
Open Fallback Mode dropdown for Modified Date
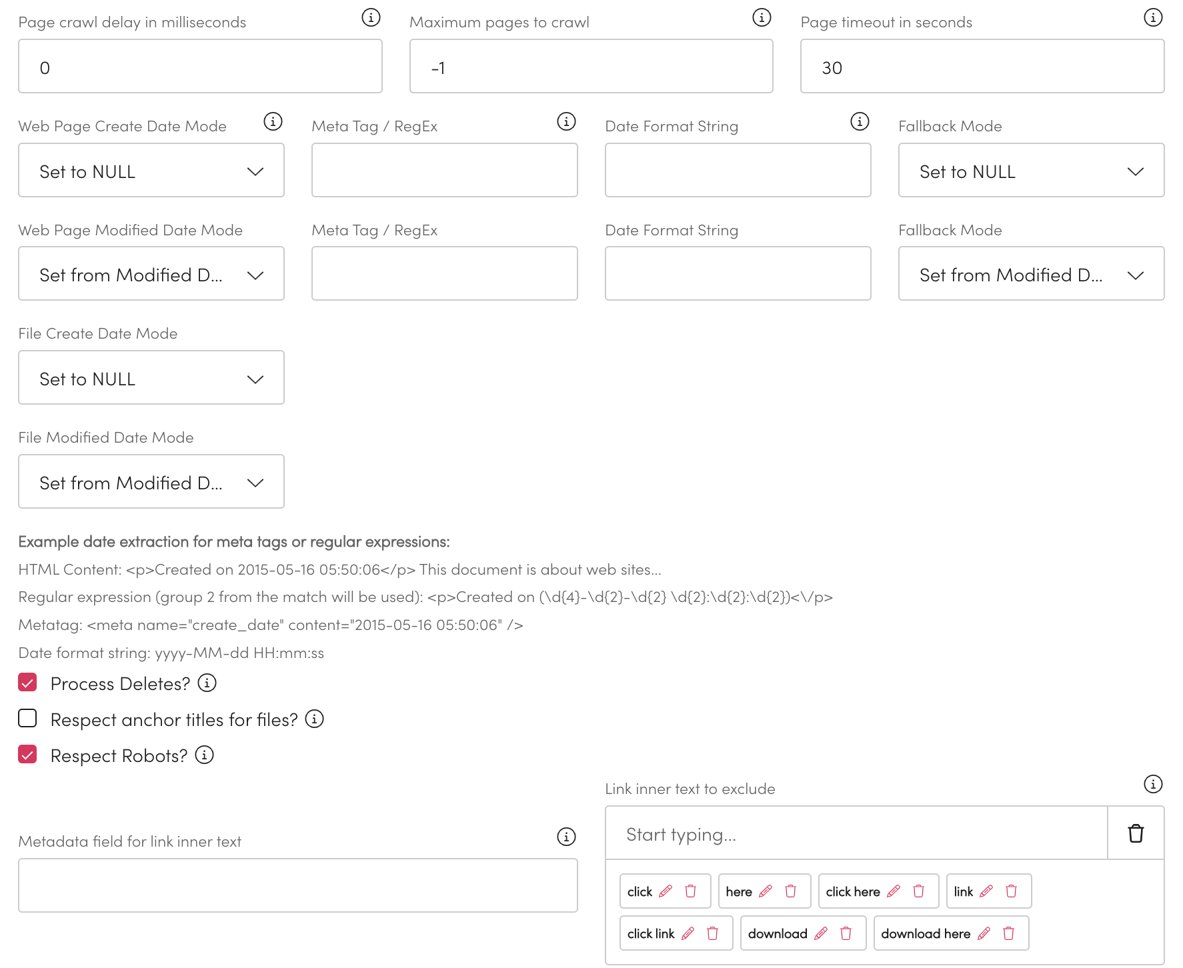coord(1031,274)
